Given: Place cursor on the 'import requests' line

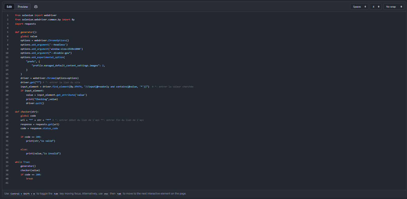Looking at the screenshot, I should click(x=25, y=24).
